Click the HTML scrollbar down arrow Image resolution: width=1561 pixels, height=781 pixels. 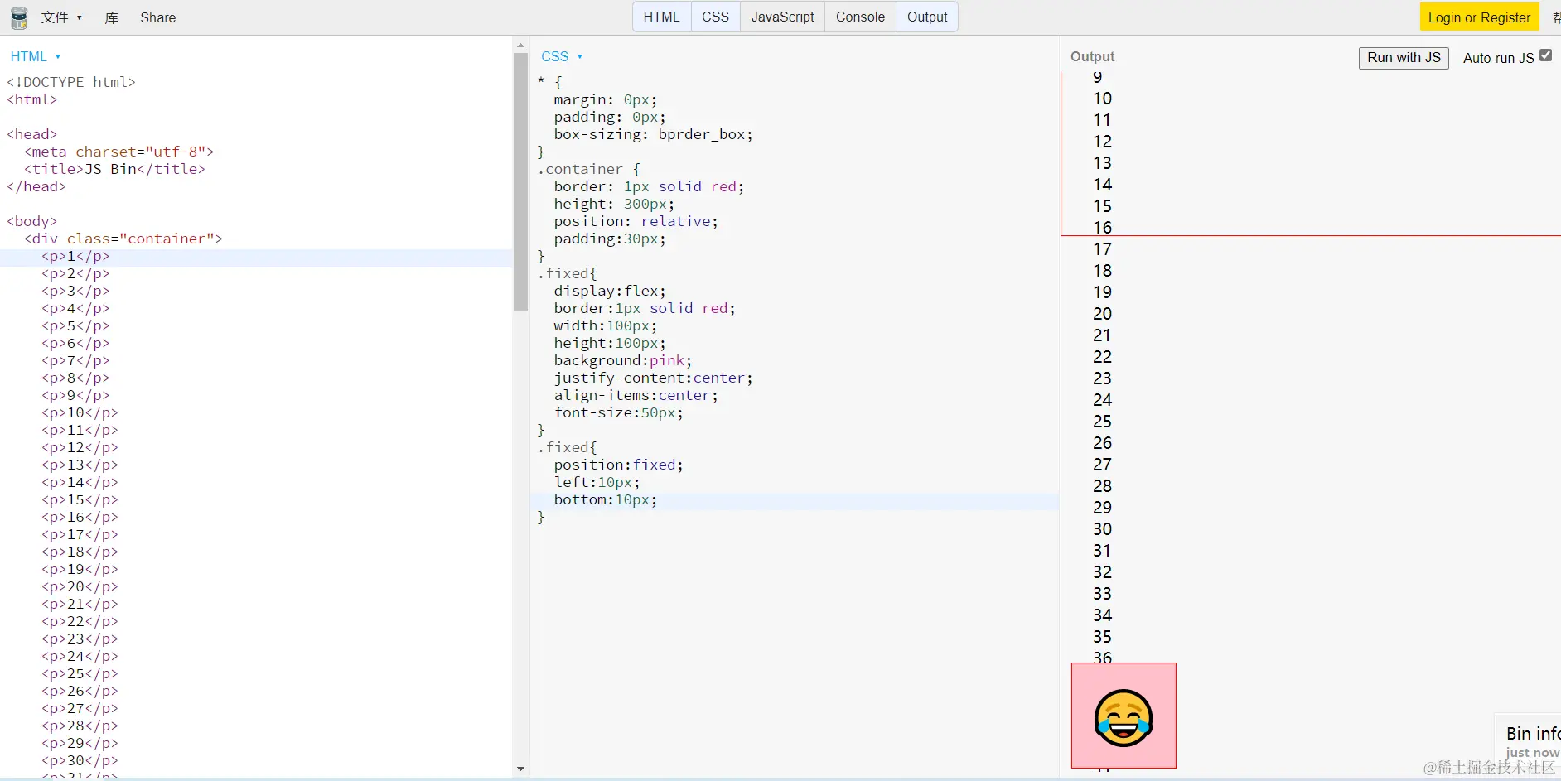coord(520,769)
